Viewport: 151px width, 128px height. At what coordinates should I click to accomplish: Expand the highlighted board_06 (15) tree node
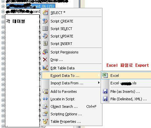3,6
